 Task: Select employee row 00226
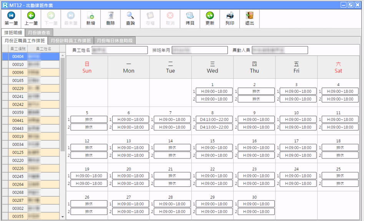click(31, 168)
